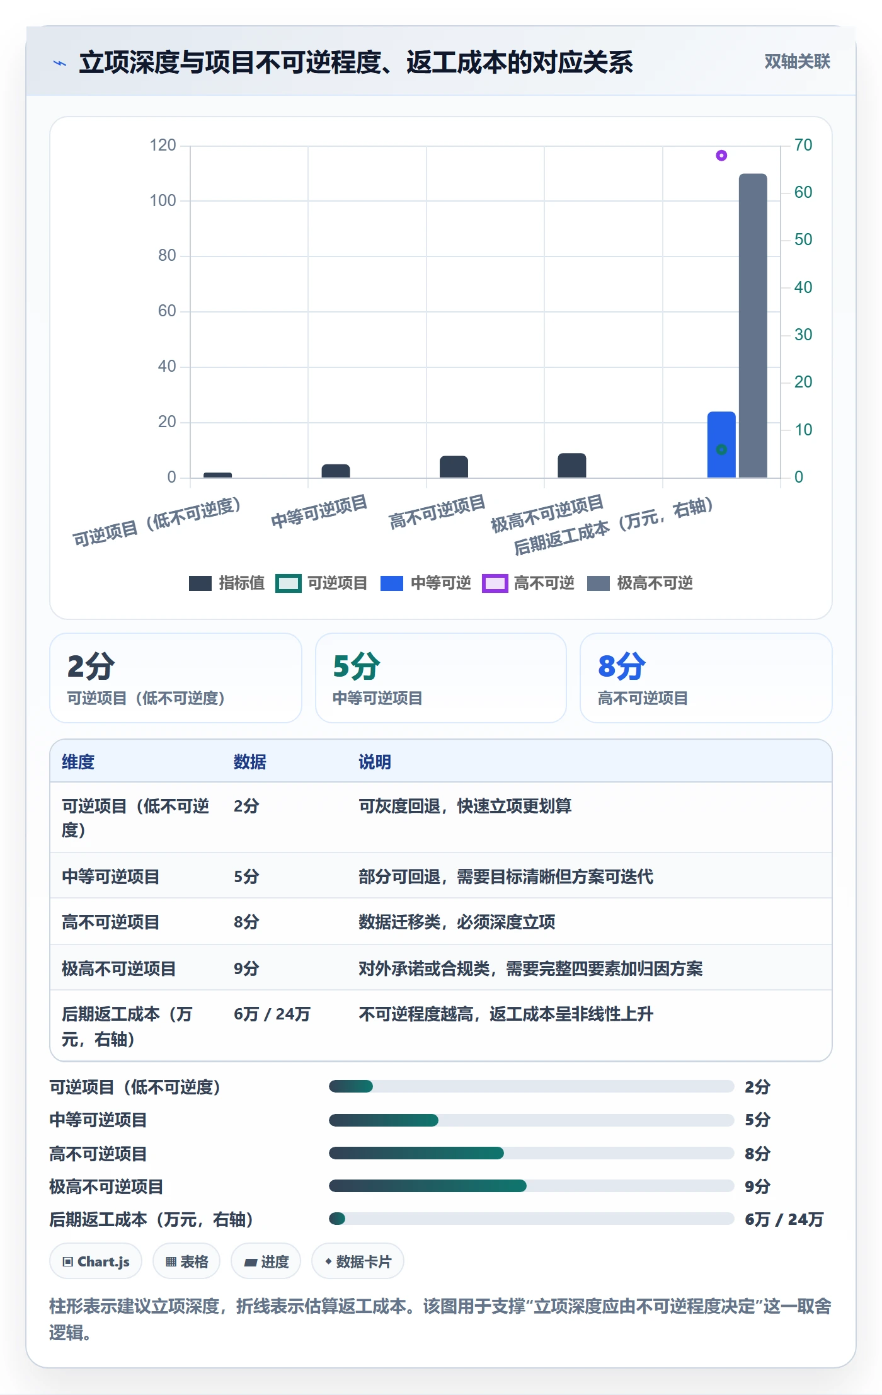Click the 极高不可逆项目 progress bar showing 9分
The image size is (882, 1395).
click(531, 1186)
